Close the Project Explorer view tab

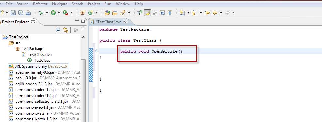(33, 22)
